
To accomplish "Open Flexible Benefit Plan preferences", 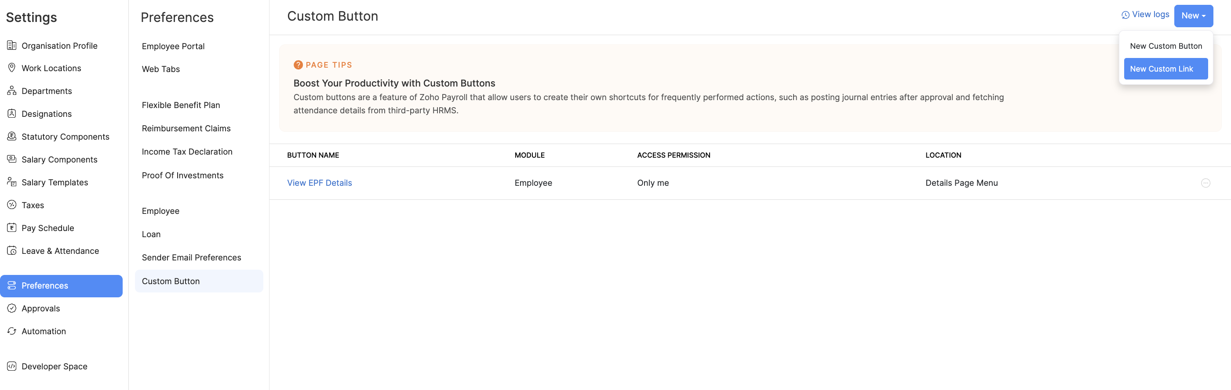I will click(181, 105).
